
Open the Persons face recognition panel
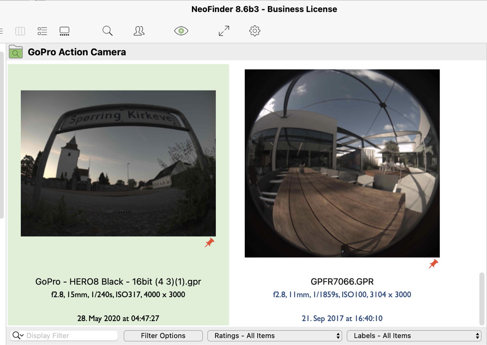click(139, 30)
